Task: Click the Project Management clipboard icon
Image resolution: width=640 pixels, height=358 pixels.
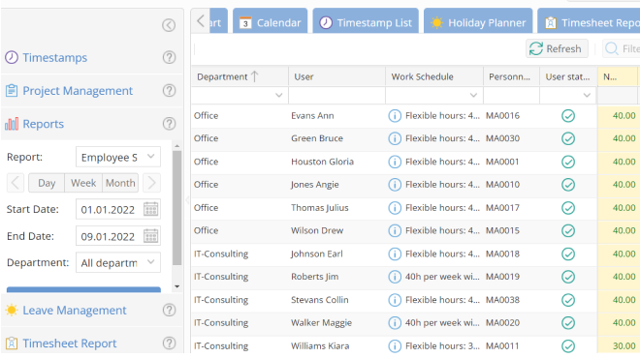Action: coord(12,90)
